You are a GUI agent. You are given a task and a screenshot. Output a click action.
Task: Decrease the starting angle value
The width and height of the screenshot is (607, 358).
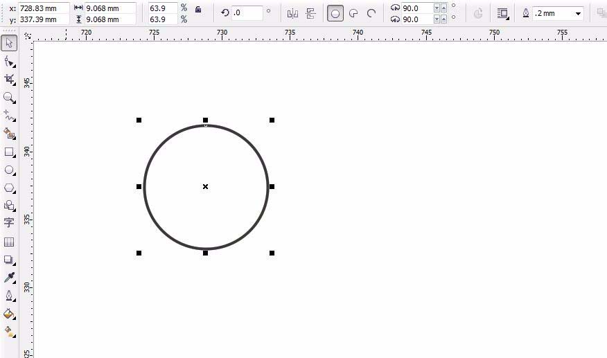437,8
